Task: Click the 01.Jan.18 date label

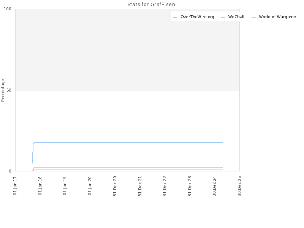Action: pyautogui.click(x=40, y=185)
